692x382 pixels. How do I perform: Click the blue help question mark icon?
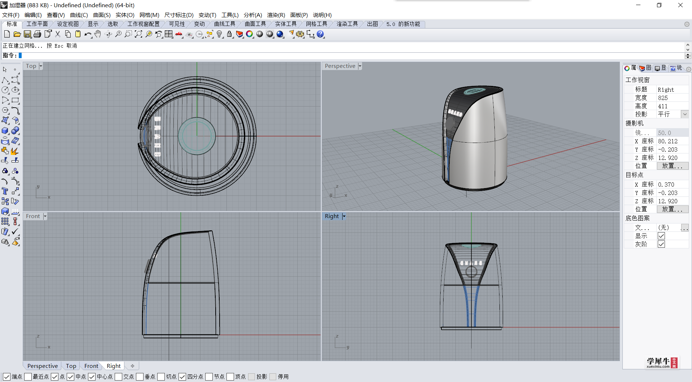tap(321, 34)
